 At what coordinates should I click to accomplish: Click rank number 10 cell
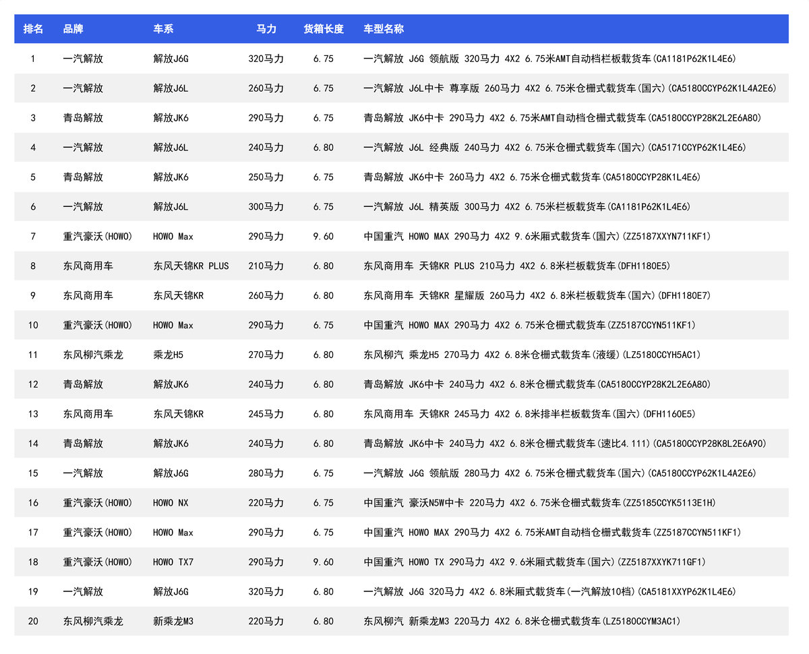coord(33,326)
